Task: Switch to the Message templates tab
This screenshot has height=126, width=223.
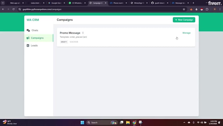Action: click(x=180, y=3)
